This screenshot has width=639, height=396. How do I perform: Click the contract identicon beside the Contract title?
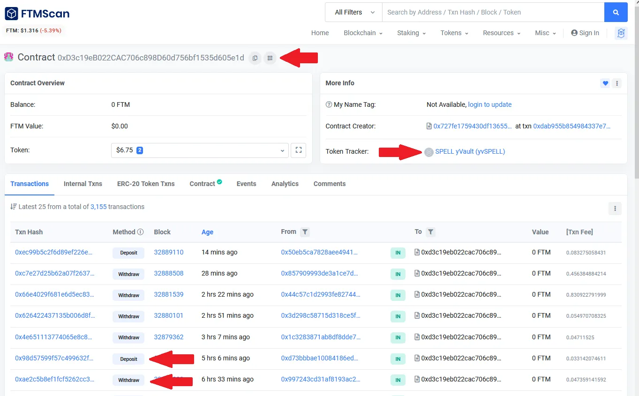point(9,57)
